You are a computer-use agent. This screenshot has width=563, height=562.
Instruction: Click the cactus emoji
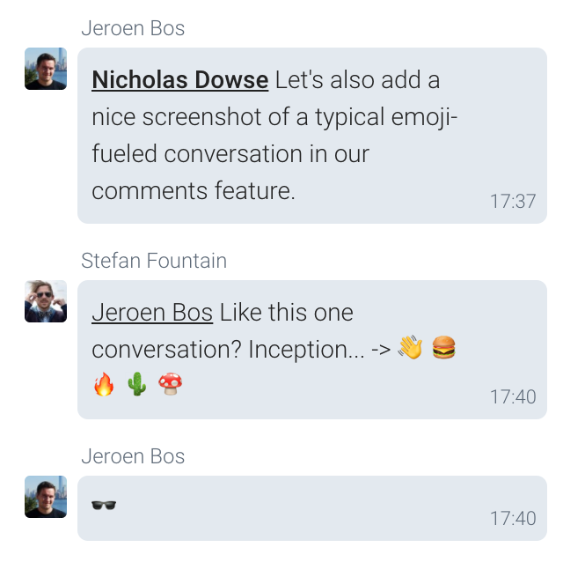pyautogui.click(x=136, y=384)
